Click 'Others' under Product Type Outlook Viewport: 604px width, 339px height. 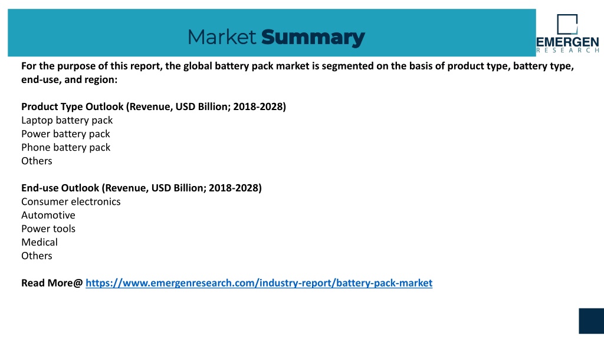pos(37,161)
